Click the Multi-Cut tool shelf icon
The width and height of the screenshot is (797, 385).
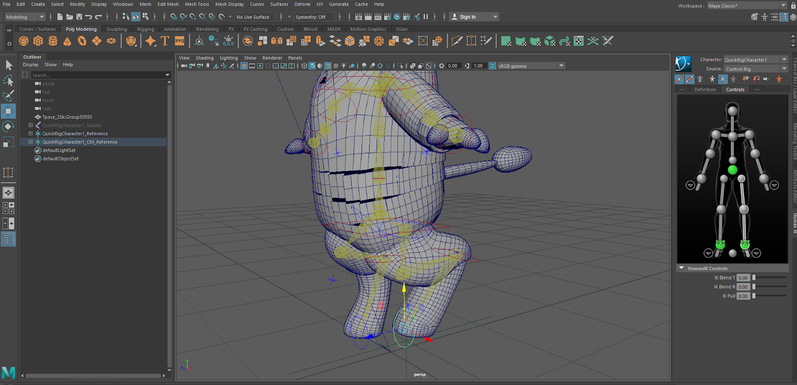point(457,41)
